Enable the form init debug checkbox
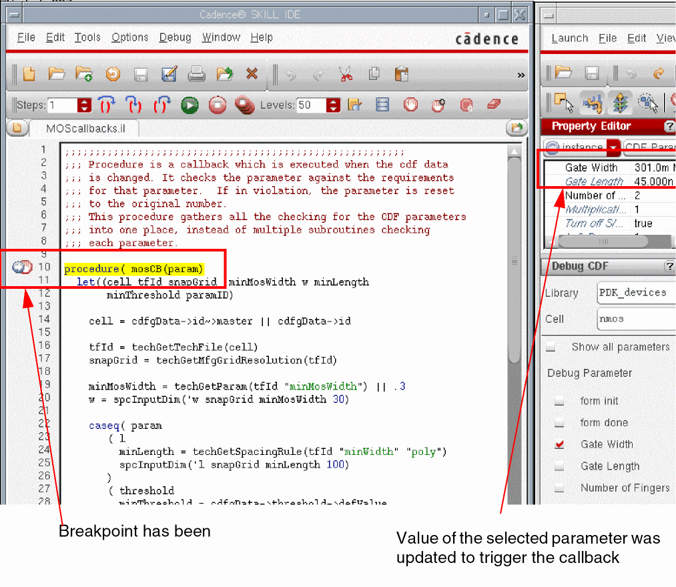The width and height of the screenshot is (676, 587). pyautogui.click(x=559, y=401)
